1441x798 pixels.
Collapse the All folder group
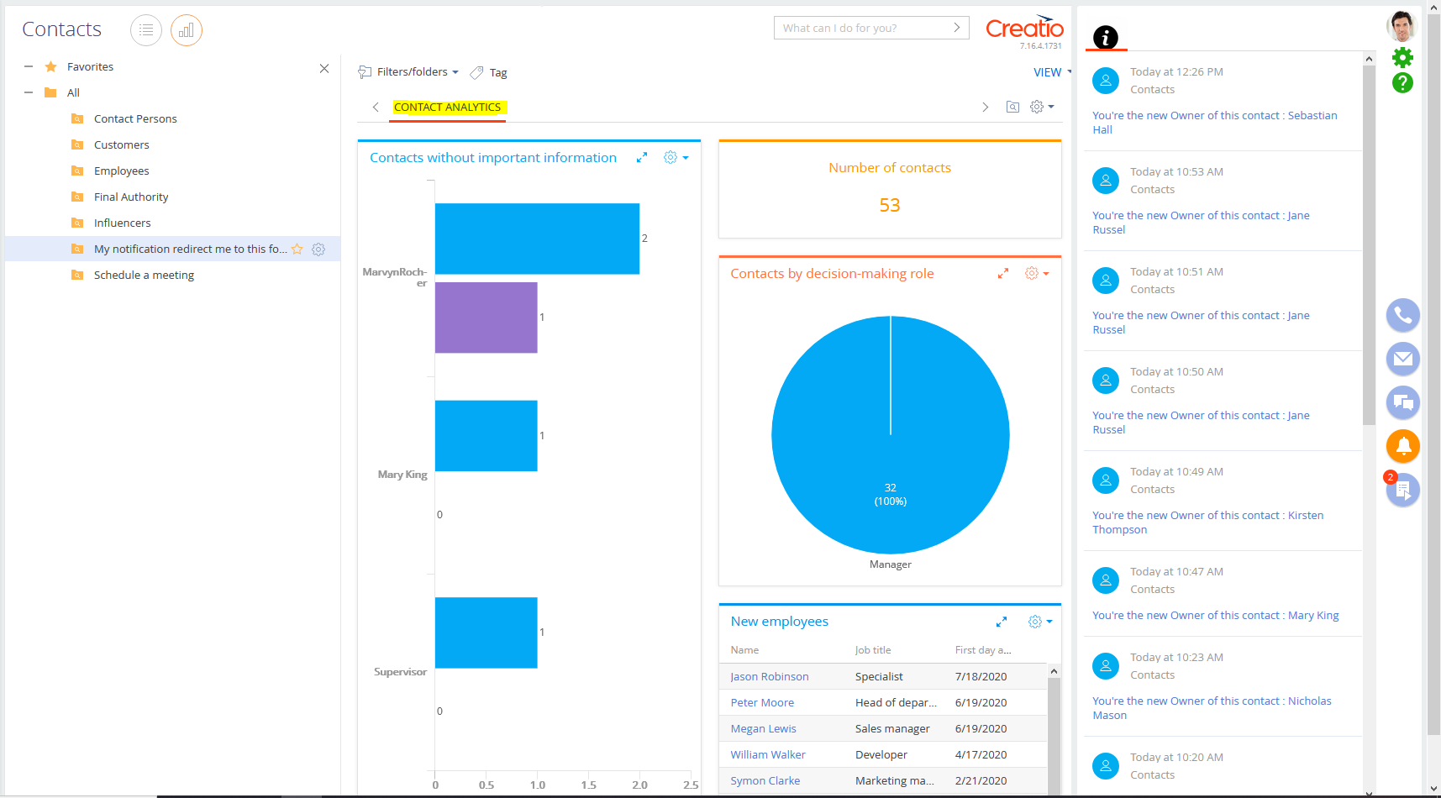(29, 92)
